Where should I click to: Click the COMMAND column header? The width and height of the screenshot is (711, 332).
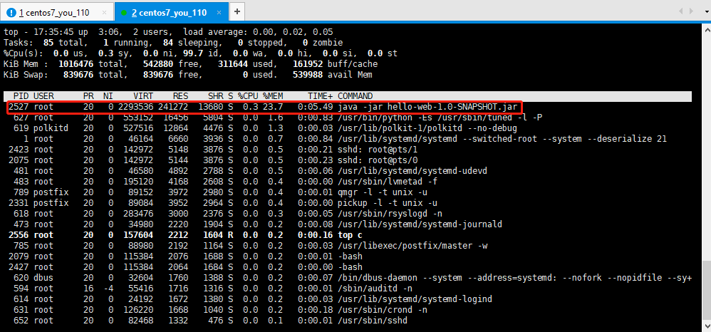(x=355, y=96)
